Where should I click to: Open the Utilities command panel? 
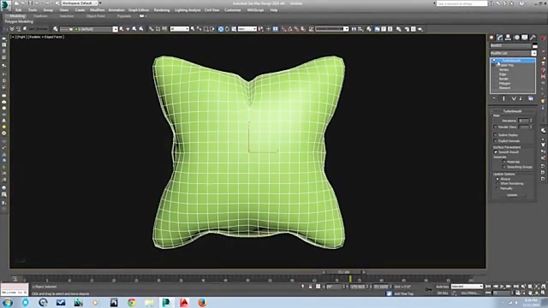[x=532, y=38]
